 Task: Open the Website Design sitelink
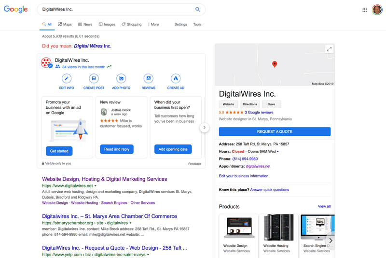[x=55, y=202]
